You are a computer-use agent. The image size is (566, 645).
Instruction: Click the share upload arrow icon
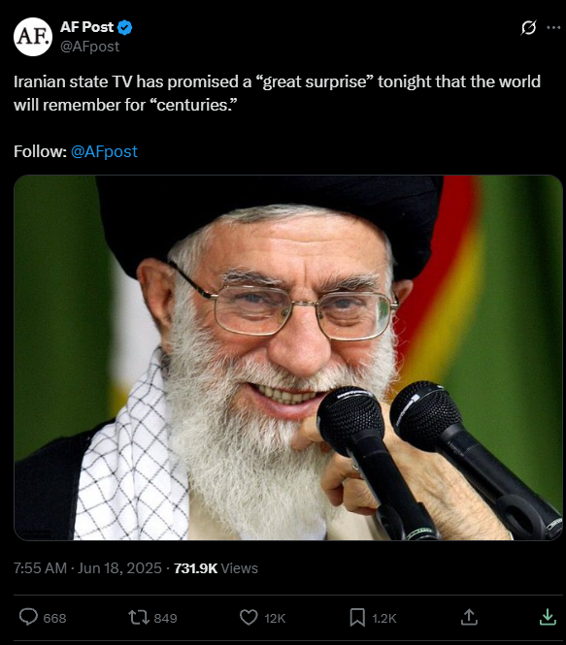[x=469, y=617]
